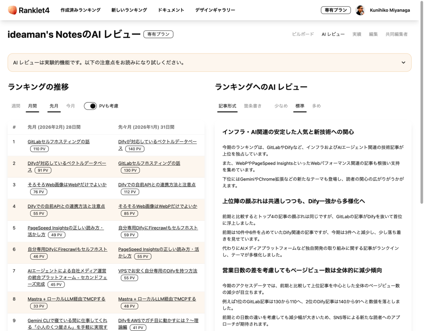Open the 新しいランキング menu item
424x331 pixels.
129,10
